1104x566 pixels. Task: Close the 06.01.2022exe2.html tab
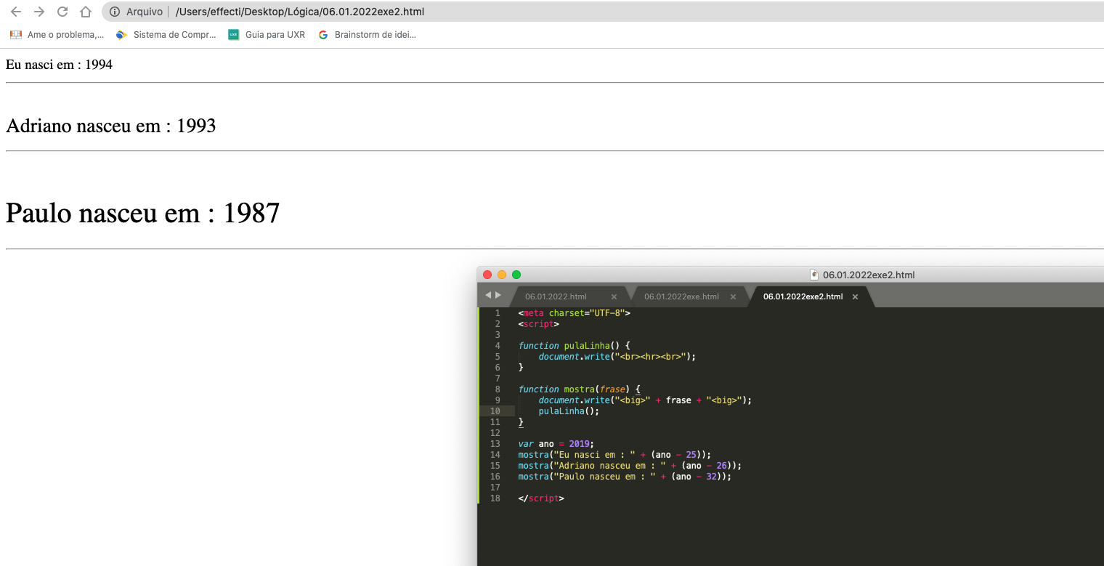pos(855,296)
